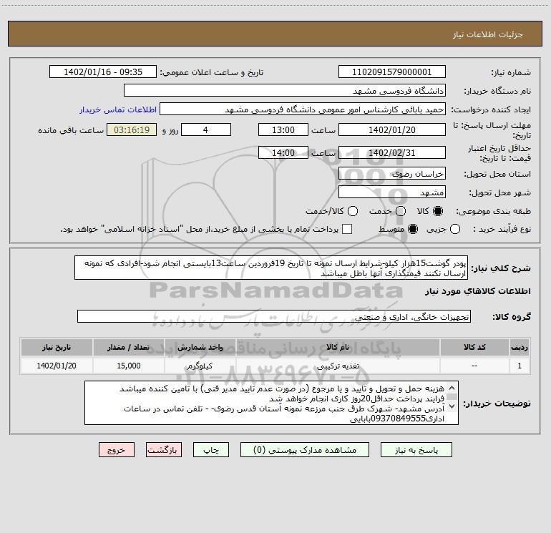551x533 pixels.
Task: Click the 1402/01/20 need date cell in table
Action: tap(57, 366)
